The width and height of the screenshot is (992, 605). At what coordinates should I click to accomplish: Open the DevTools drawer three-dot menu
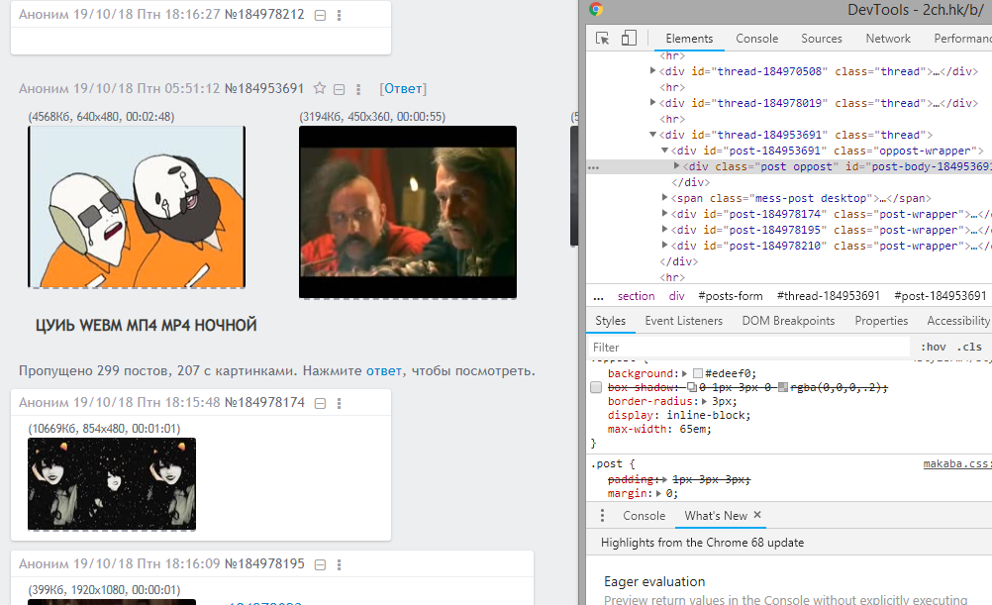click(602, 516)
